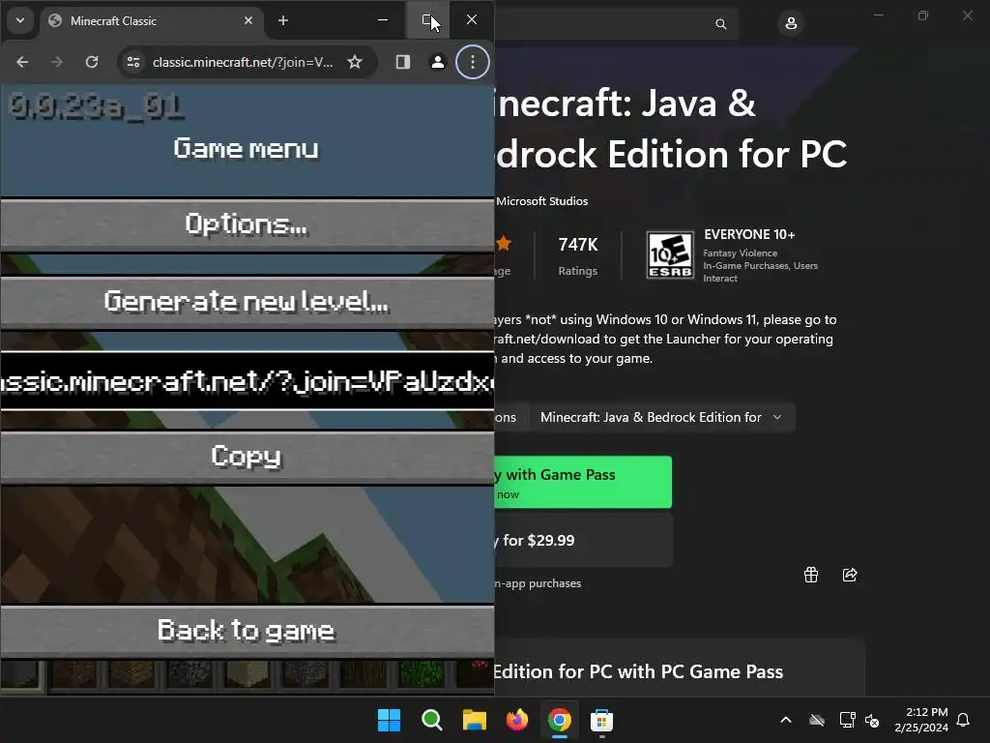Viewport: 990px width, 743px height.
Task: Open the 2:12 PM clock calendar
Action: [921, 720]
